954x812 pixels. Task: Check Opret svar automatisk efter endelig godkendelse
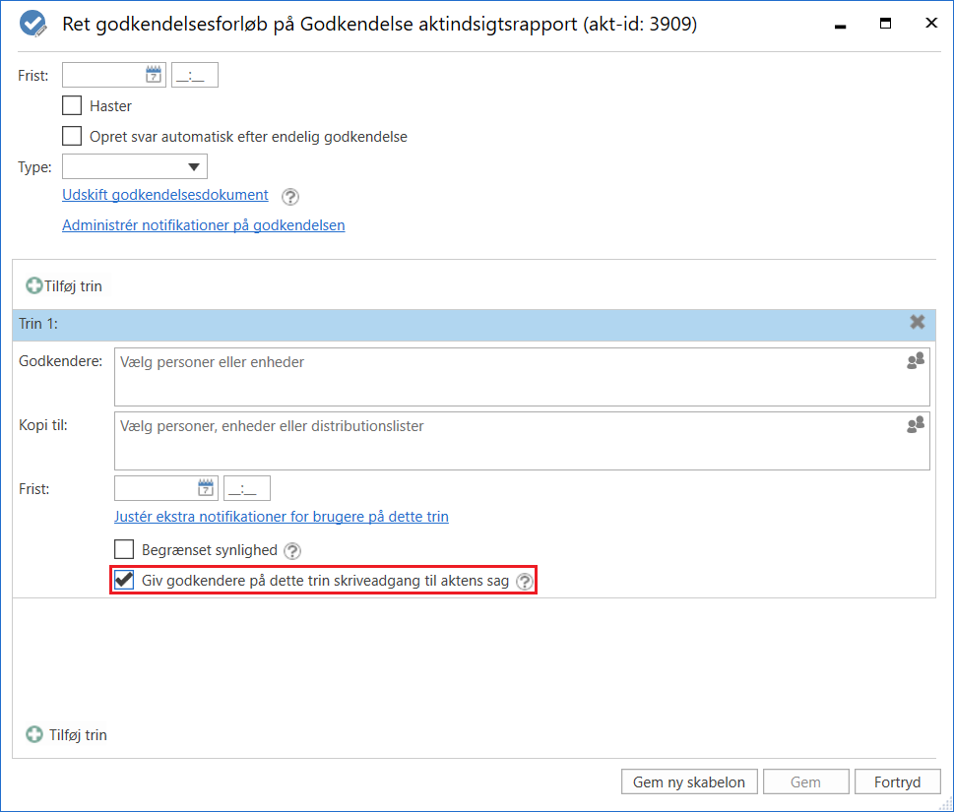click(72, 137)
